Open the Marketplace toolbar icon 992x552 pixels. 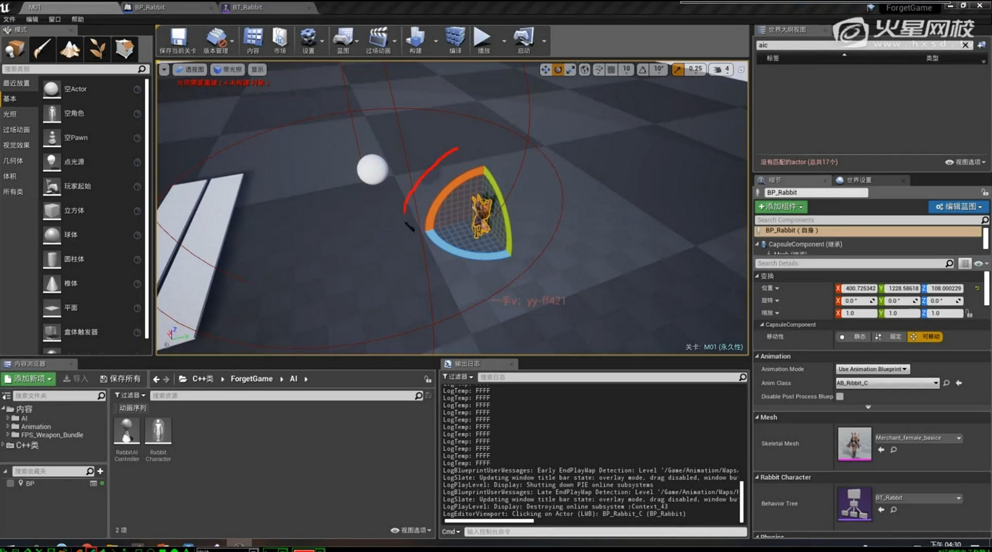(x=279, y=40)
